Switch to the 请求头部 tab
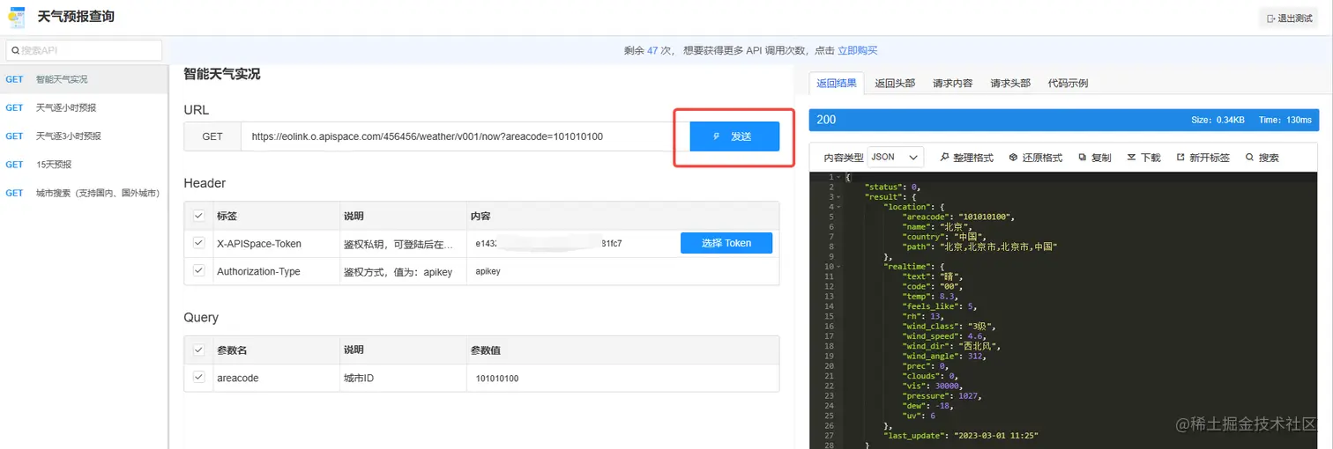Viewport: 1333px width, 449px height. pyautogui.click(x=1010, y=84)
